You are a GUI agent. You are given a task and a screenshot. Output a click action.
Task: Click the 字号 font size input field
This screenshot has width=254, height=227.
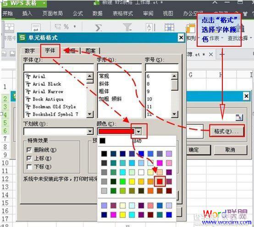[162, 67]
